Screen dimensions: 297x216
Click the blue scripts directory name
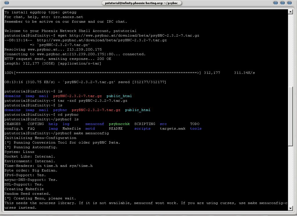142,129
